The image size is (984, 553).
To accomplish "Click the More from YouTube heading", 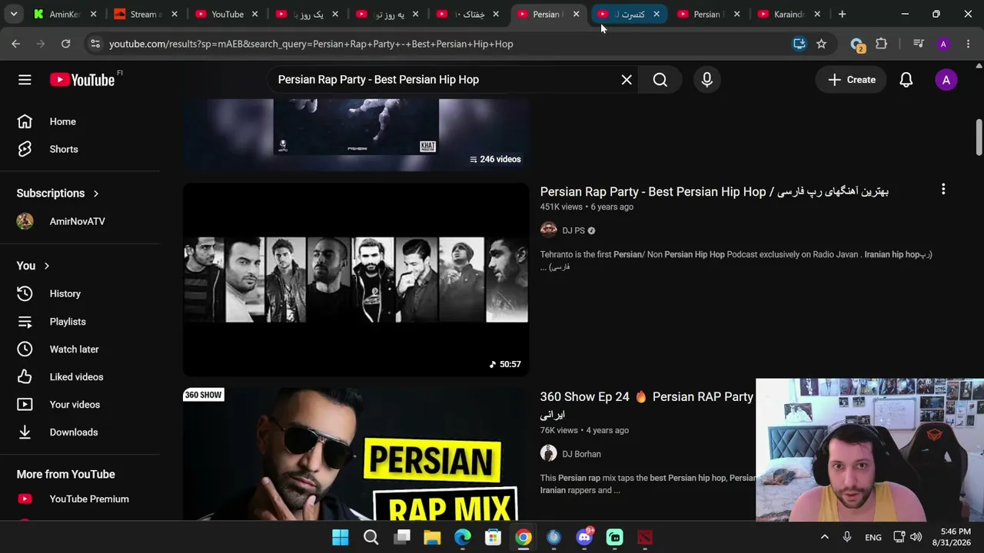I will (66, 474).
